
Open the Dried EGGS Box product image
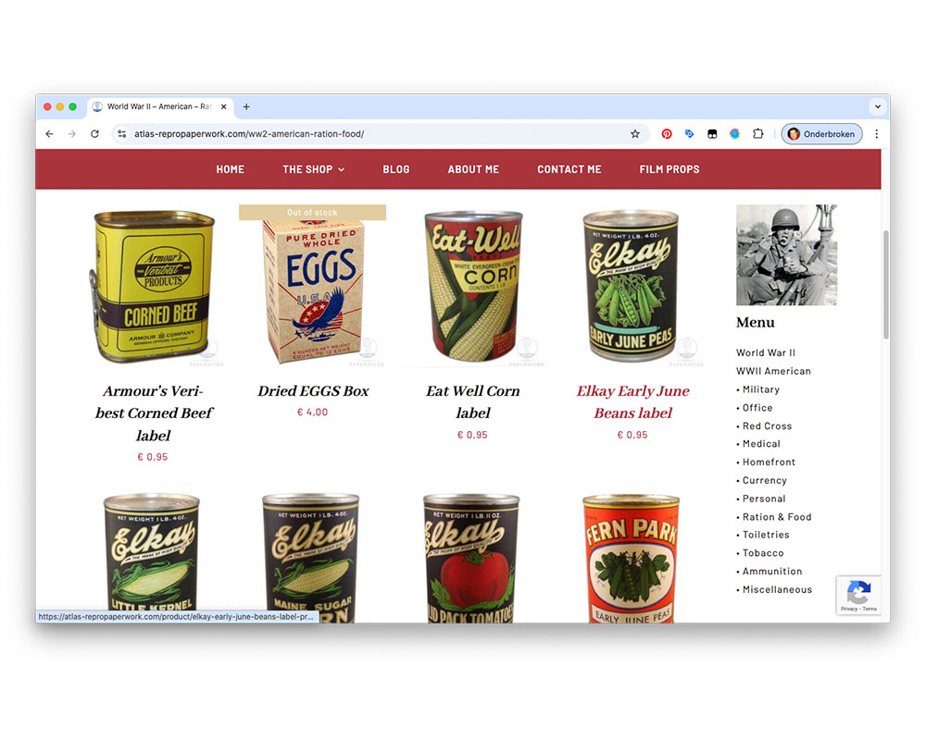(312, 286)
